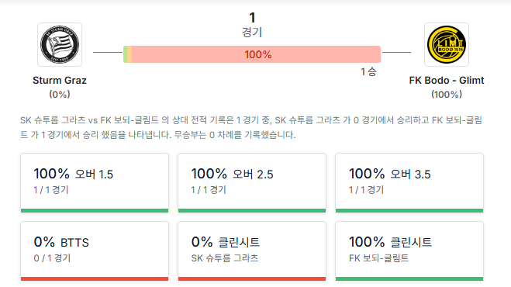This screenshot has height=287, width=511.
Task: Select the FK Bodo - Glimt team name
Action: point(447,80)
